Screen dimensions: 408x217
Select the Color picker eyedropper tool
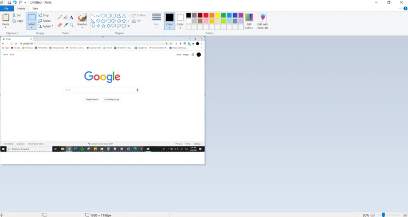click(66, 25)
